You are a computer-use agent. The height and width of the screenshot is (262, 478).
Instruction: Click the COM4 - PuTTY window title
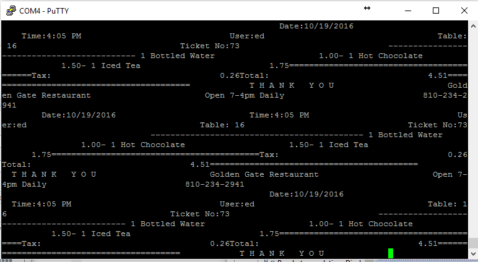click(44, 11)
